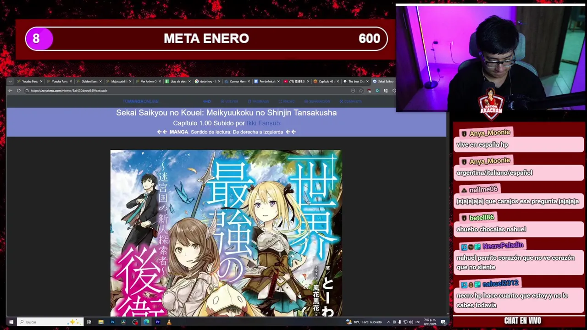Close the Golden Kamuy tab
The height and width of the screenshot is (330, 587).
click(x=100, y=82)
